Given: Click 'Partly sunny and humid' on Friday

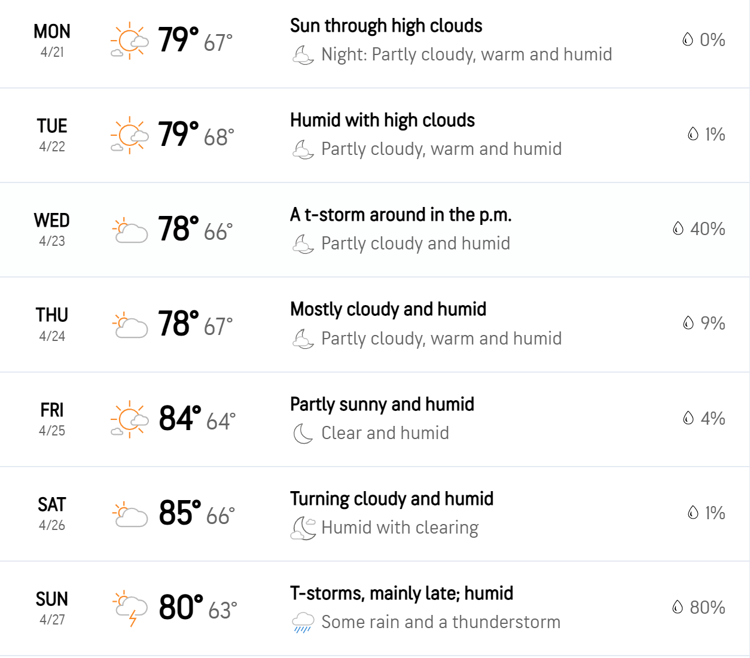Looking at the screenshot, I should tap(382, 404).
